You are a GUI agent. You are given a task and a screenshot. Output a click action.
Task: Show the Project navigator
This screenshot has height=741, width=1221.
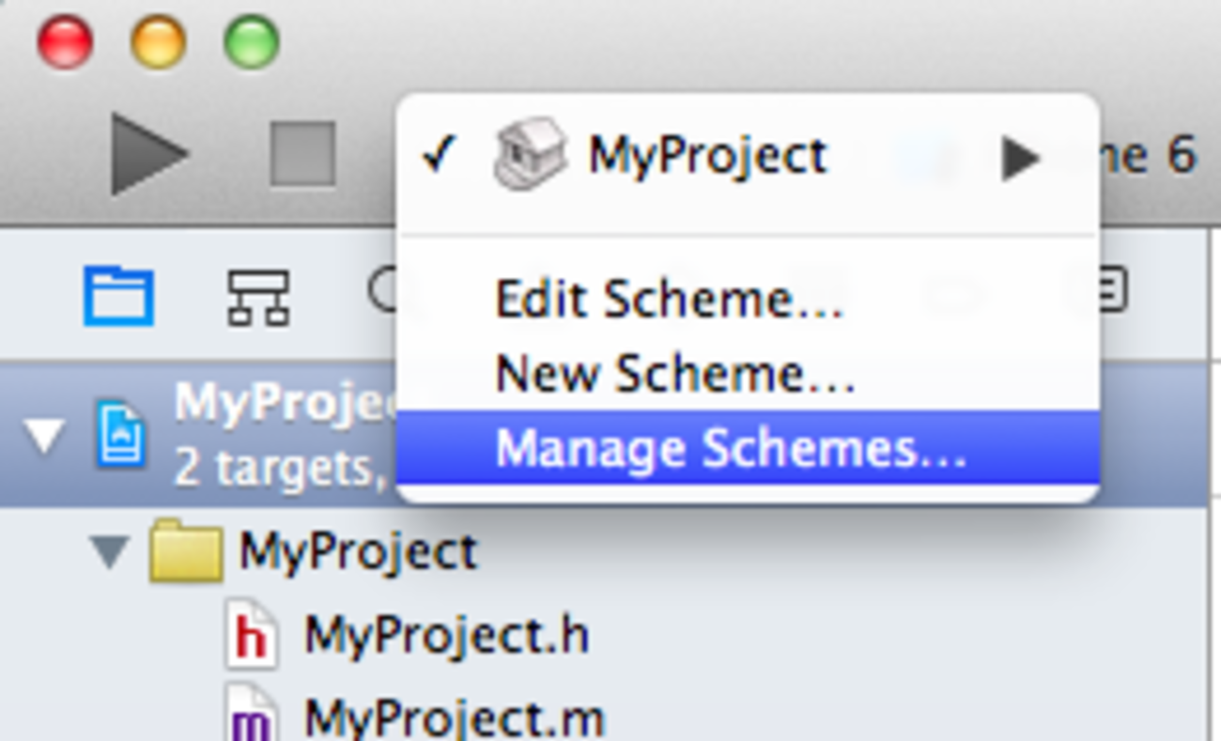117,296
